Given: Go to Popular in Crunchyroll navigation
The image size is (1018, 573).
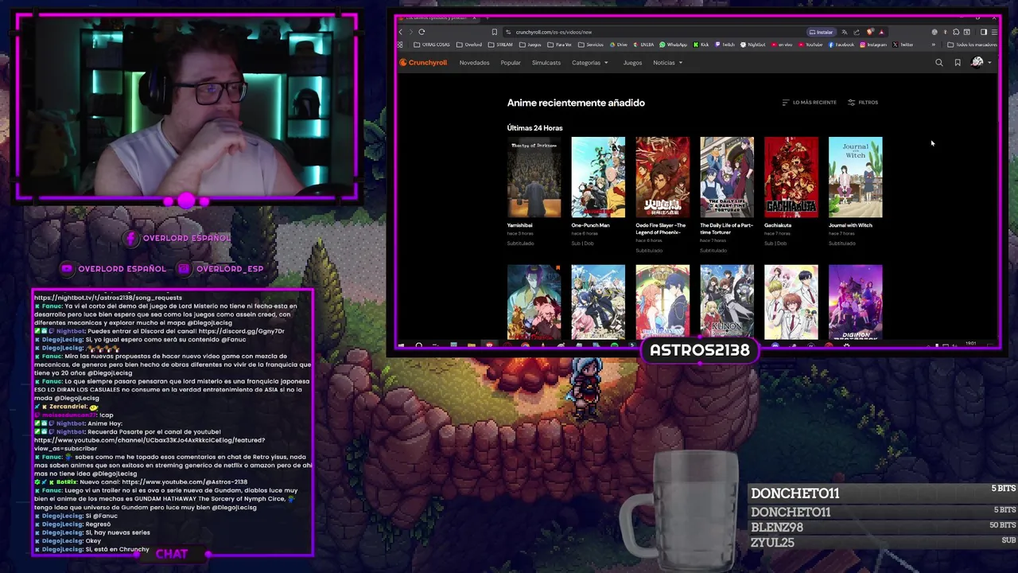Looking at the screenshot, I should [x=511, y=63].
